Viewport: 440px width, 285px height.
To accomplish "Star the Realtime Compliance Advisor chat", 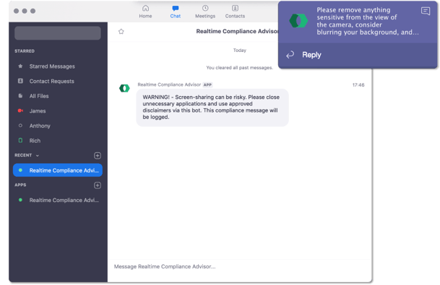I will point(121,32).
